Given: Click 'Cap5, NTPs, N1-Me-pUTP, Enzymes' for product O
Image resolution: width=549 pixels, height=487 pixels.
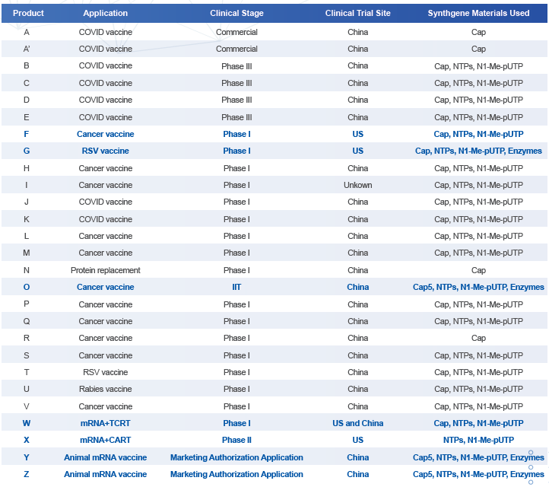Looking at the screenshot, I should [478, 288].
